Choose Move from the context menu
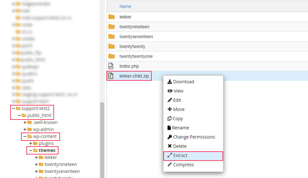The height and width of the screenshot is (178, 308). (x=193, y=109)
